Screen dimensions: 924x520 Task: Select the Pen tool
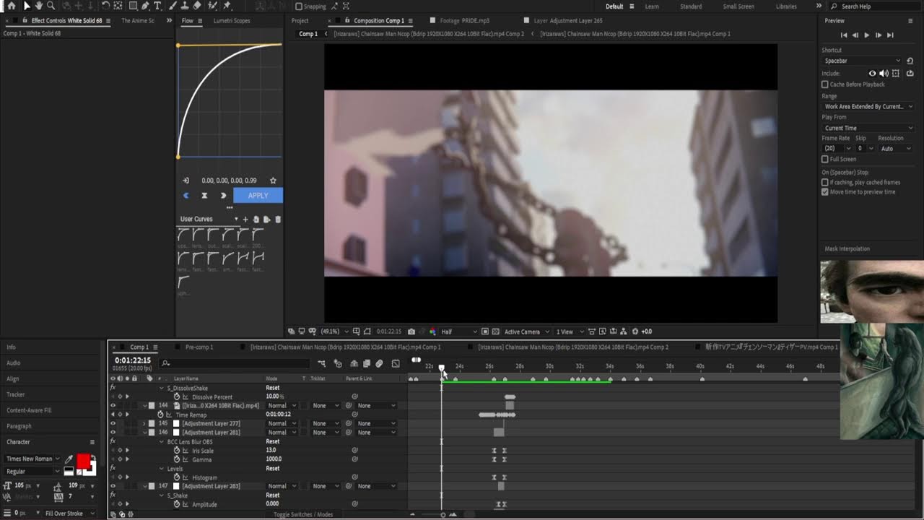146,6
